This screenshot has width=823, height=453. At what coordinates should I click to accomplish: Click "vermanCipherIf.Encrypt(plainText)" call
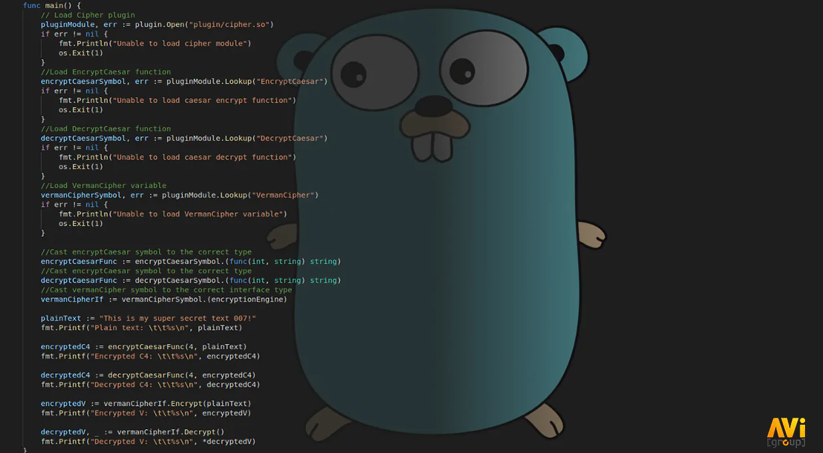click(178, 404)
